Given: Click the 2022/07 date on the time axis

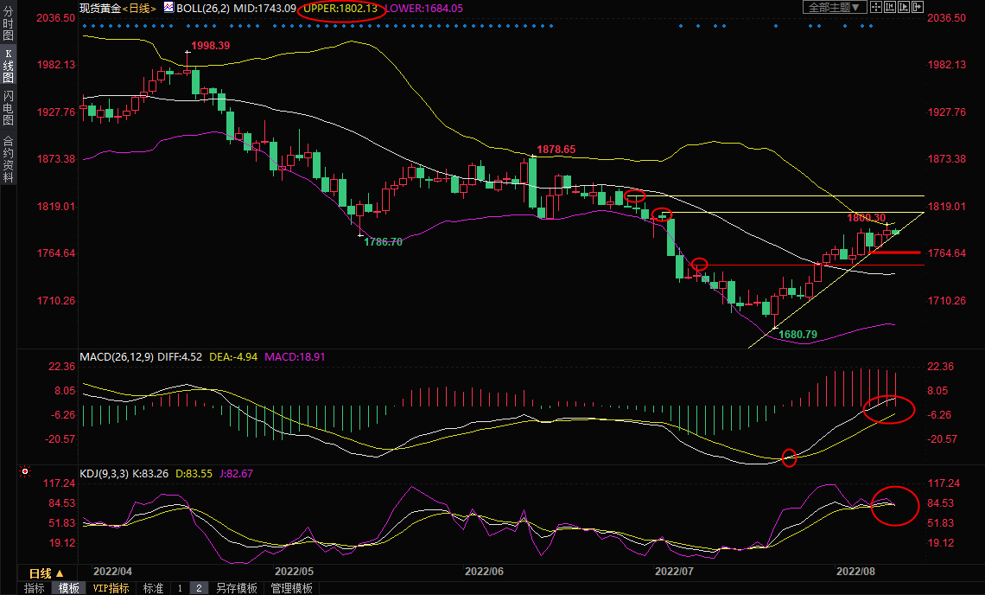Looking at the screenshot, I should [673, 572].
